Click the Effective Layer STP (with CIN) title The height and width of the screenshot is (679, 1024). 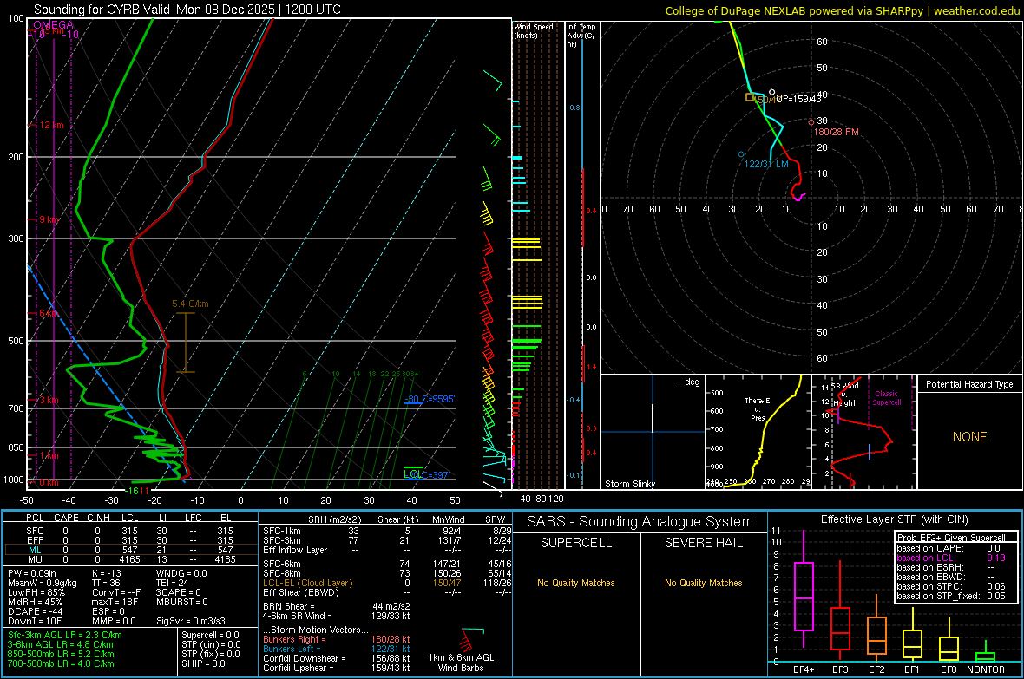[x=894, y=519]
